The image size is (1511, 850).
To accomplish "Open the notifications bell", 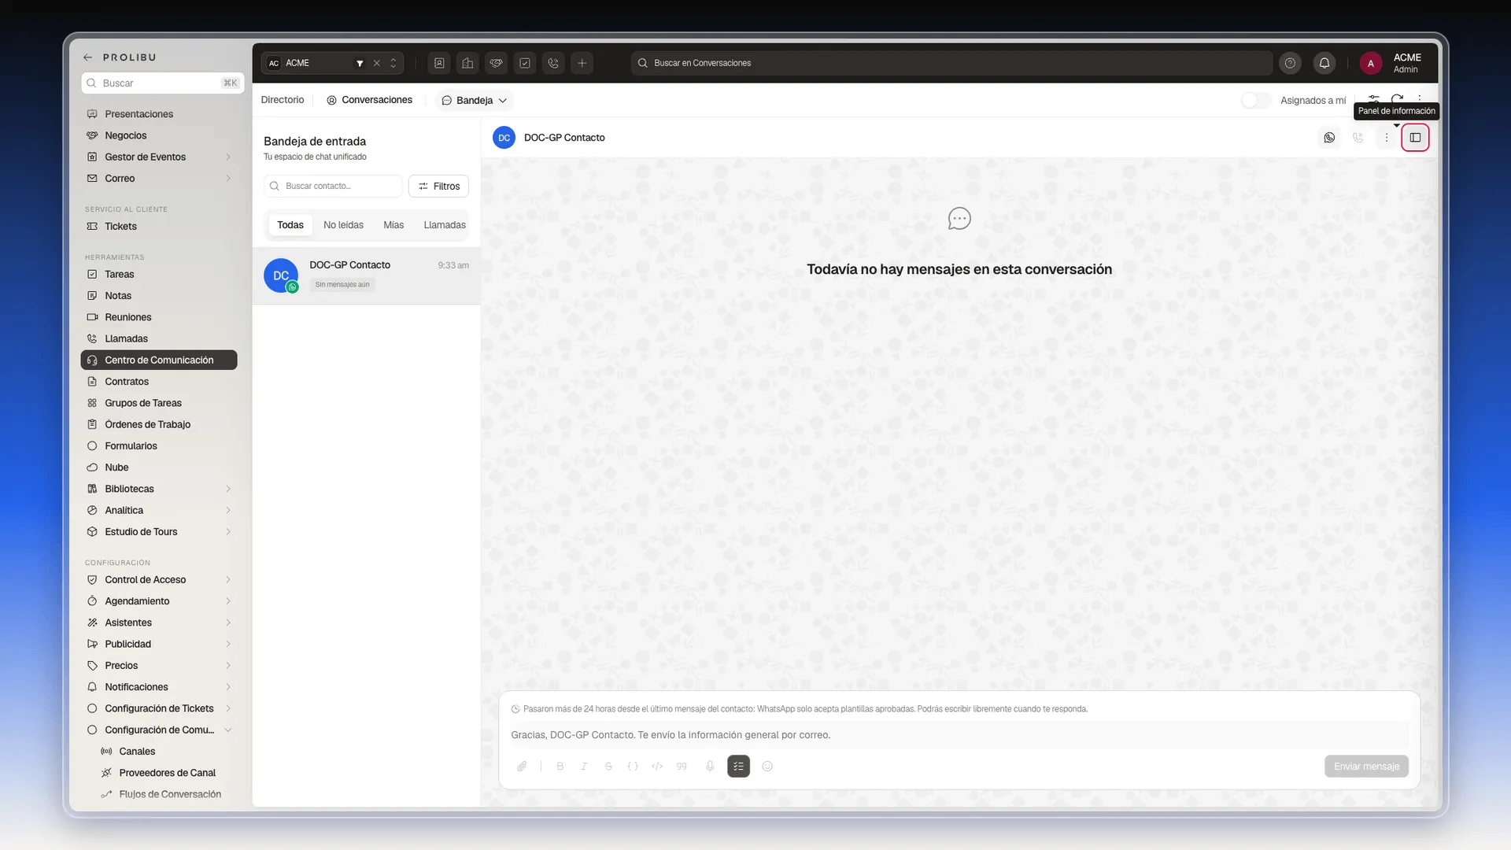I will click(x=1324, y=63).
